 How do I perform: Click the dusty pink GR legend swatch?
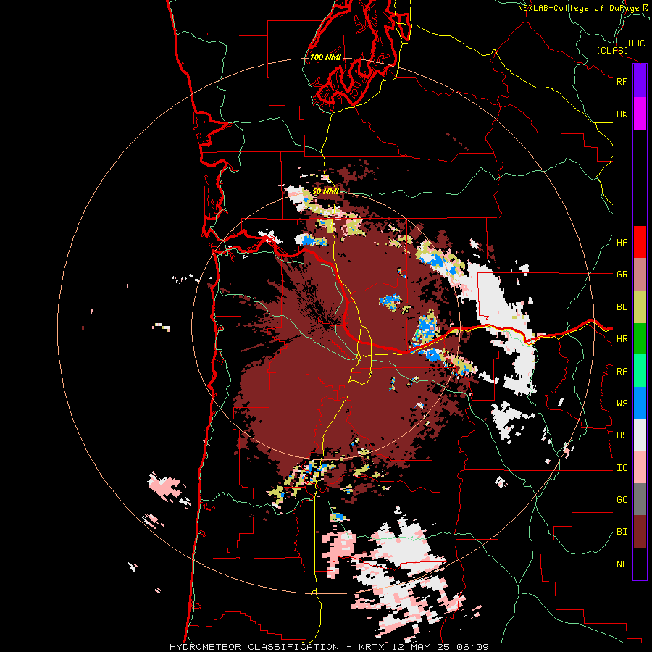click(x=640, y=275)
